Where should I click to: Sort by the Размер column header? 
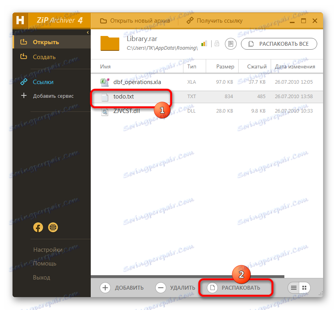[x=225, y=66]
